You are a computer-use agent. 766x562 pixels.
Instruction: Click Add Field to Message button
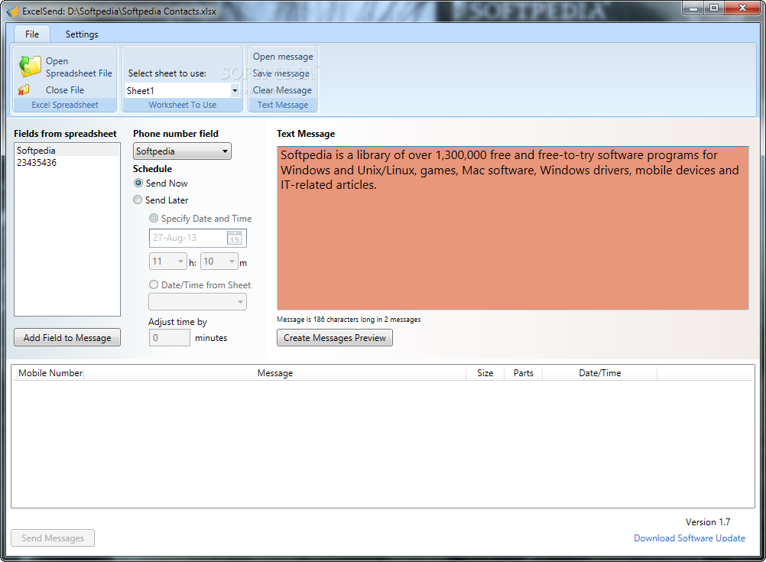(x=67, y=338)
